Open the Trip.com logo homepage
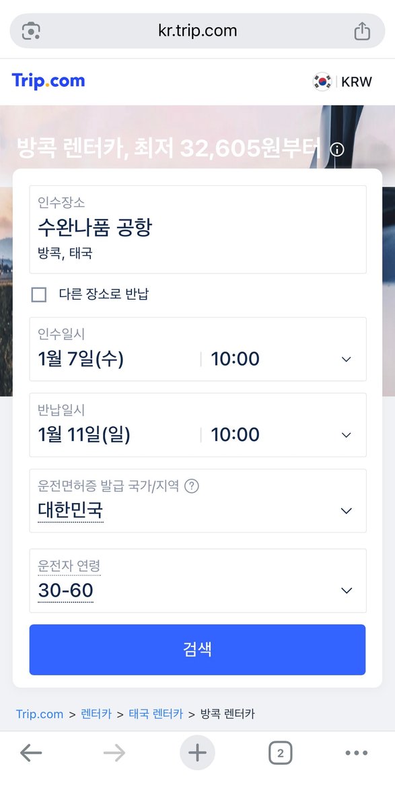Screen dimensions: 395x808 tap(47, 81)
